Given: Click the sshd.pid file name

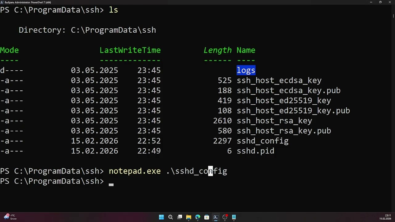Looking at the screenshot, I should point(256,151).
